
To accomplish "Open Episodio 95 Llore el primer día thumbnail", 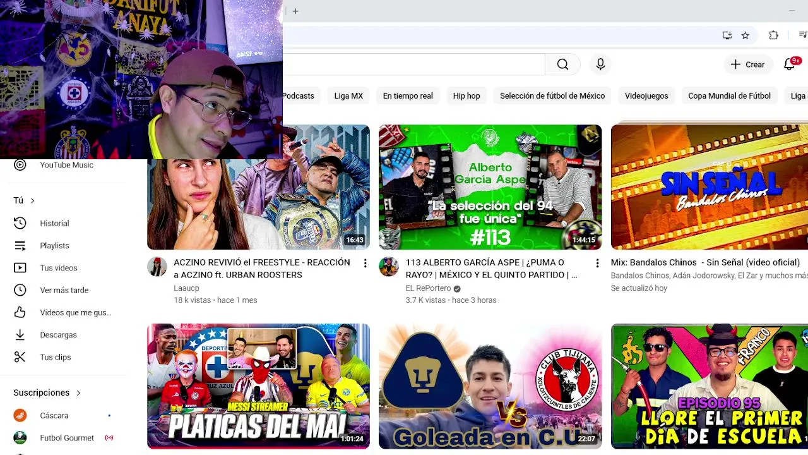I will coord(710,386).
